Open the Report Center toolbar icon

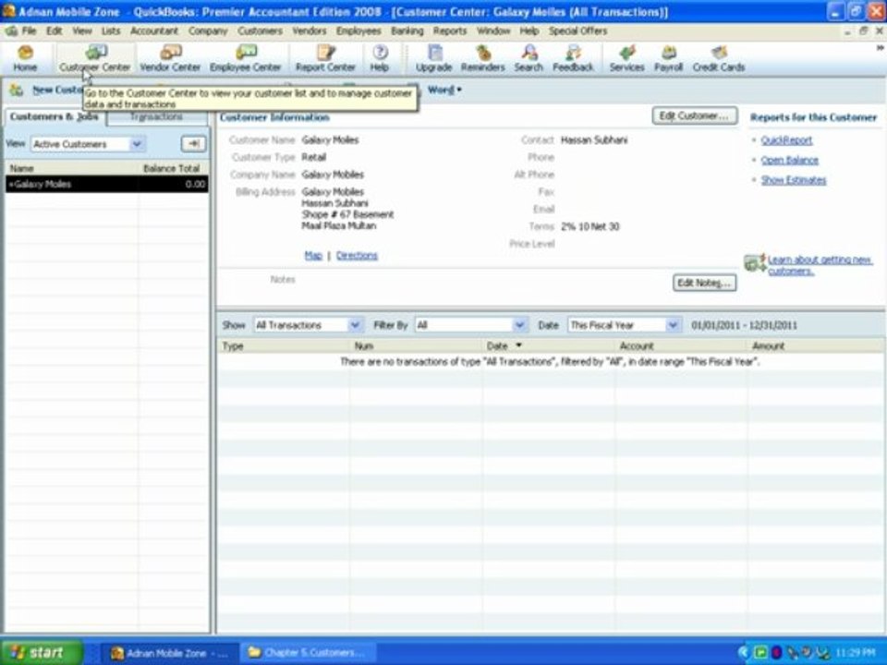[x=325, y=59]
